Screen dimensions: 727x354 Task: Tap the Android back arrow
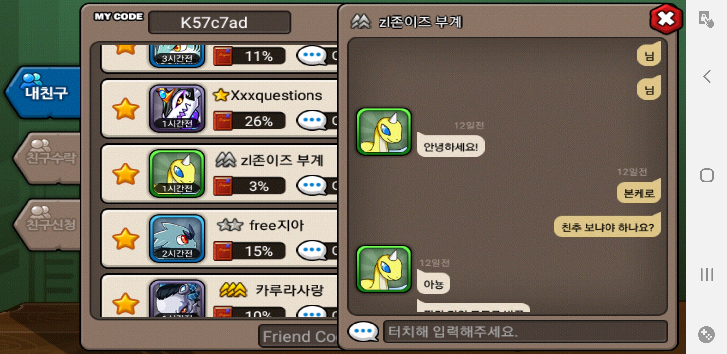tap(707, 76)
